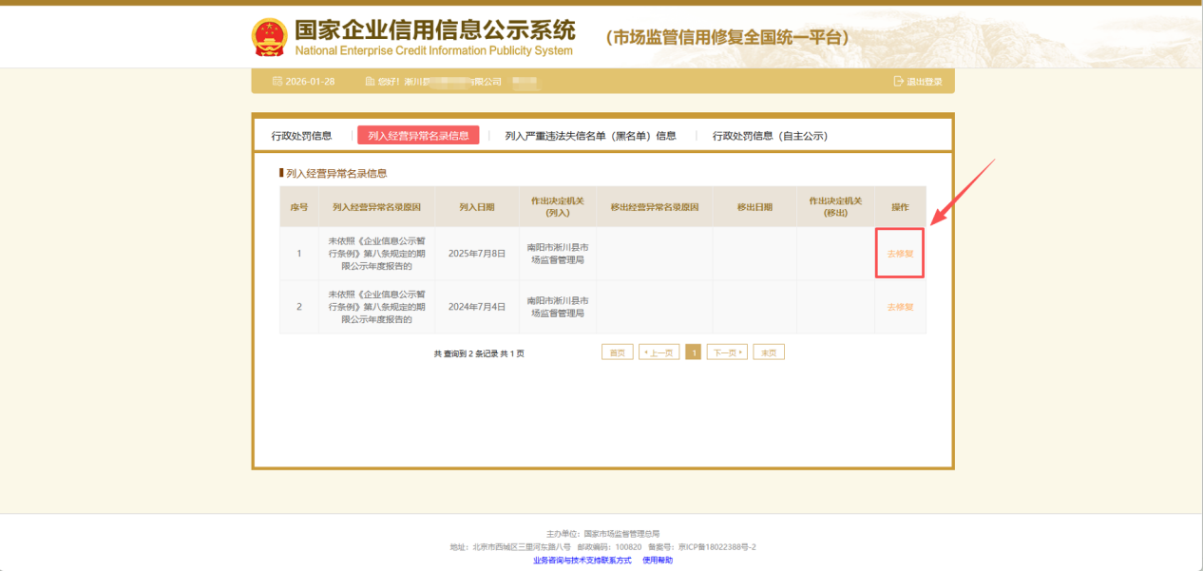Click the calendar icon beside 2026-01-28
Viewport: 1203px width, 571px height.
tap(277, 82)
